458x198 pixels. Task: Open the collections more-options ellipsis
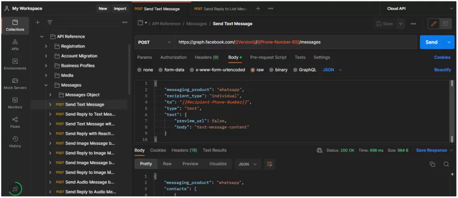tap(125, 22)
